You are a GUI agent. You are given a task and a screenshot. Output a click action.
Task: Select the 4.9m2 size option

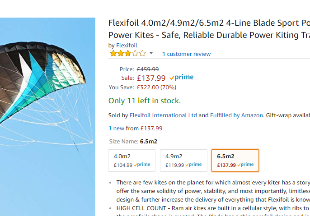[183, 161]
